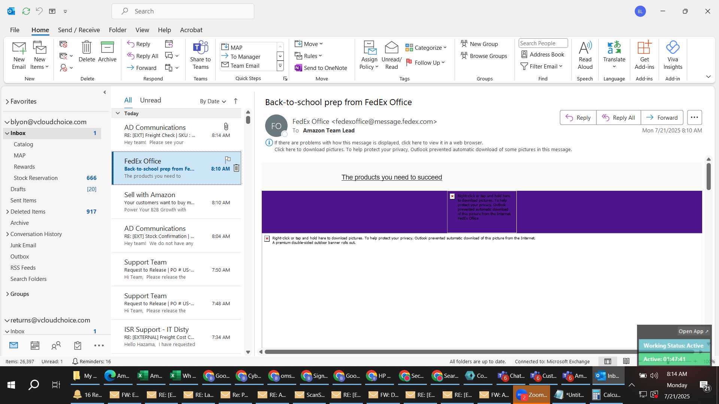The height and width of the screenshot is (404, 719).
Task: Show All messages filter
Action: coord(128,100)
